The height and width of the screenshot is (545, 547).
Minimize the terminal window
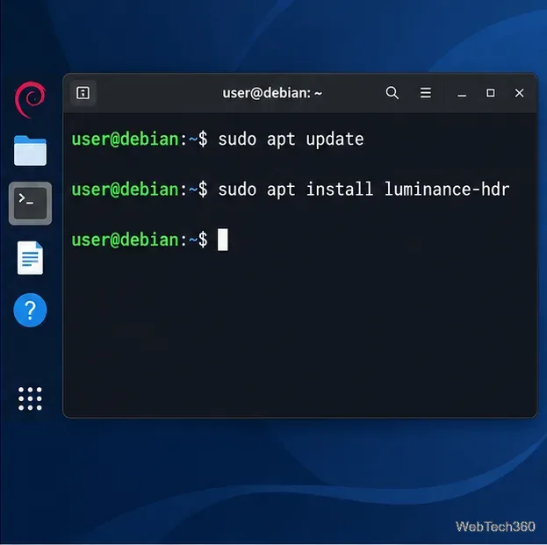tap(462, 93)
